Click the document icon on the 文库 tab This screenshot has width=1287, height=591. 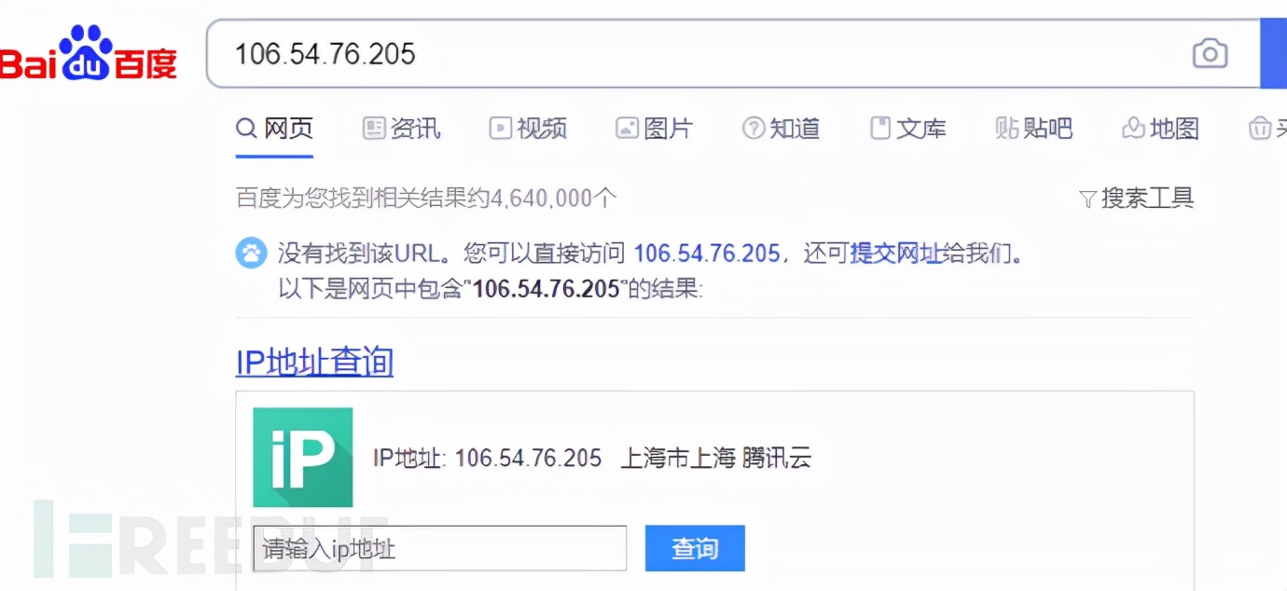(880, 129)
